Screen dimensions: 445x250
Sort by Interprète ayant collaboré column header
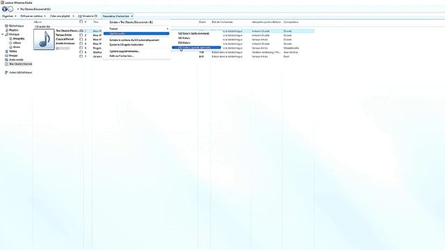[266, 22]
